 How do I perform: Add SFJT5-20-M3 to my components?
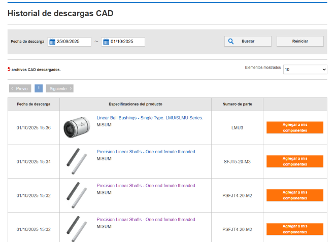coord(294,161)
